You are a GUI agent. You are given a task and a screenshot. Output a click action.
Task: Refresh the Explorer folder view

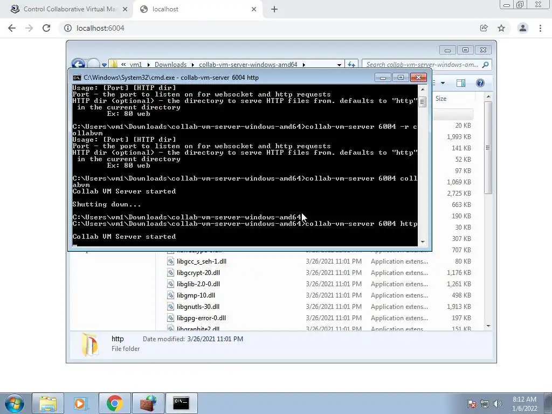coord(351,65)
